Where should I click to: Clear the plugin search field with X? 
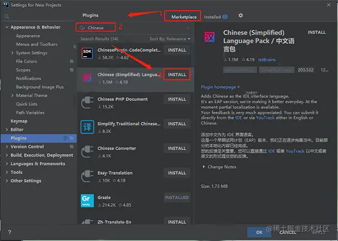pos(188,28)
